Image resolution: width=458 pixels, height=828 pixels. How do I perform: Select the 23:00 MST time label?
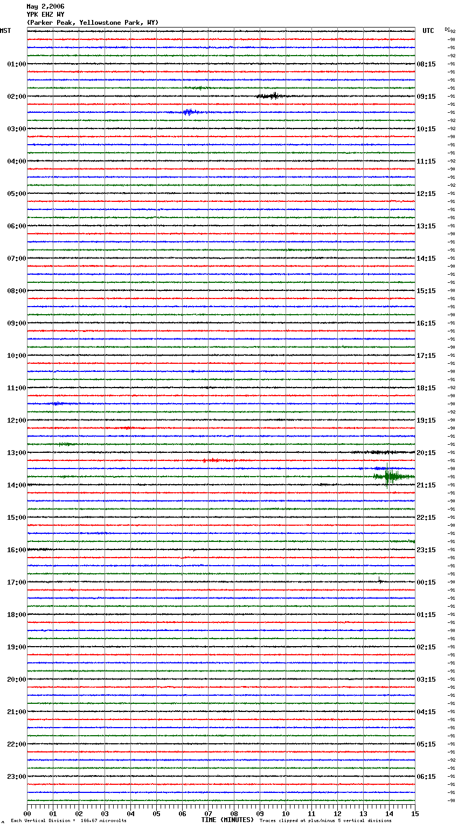point(16,777)
